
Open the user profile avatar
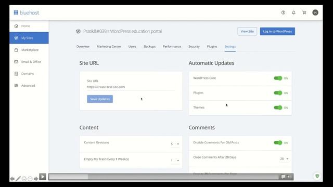click(x=315, y=12)
